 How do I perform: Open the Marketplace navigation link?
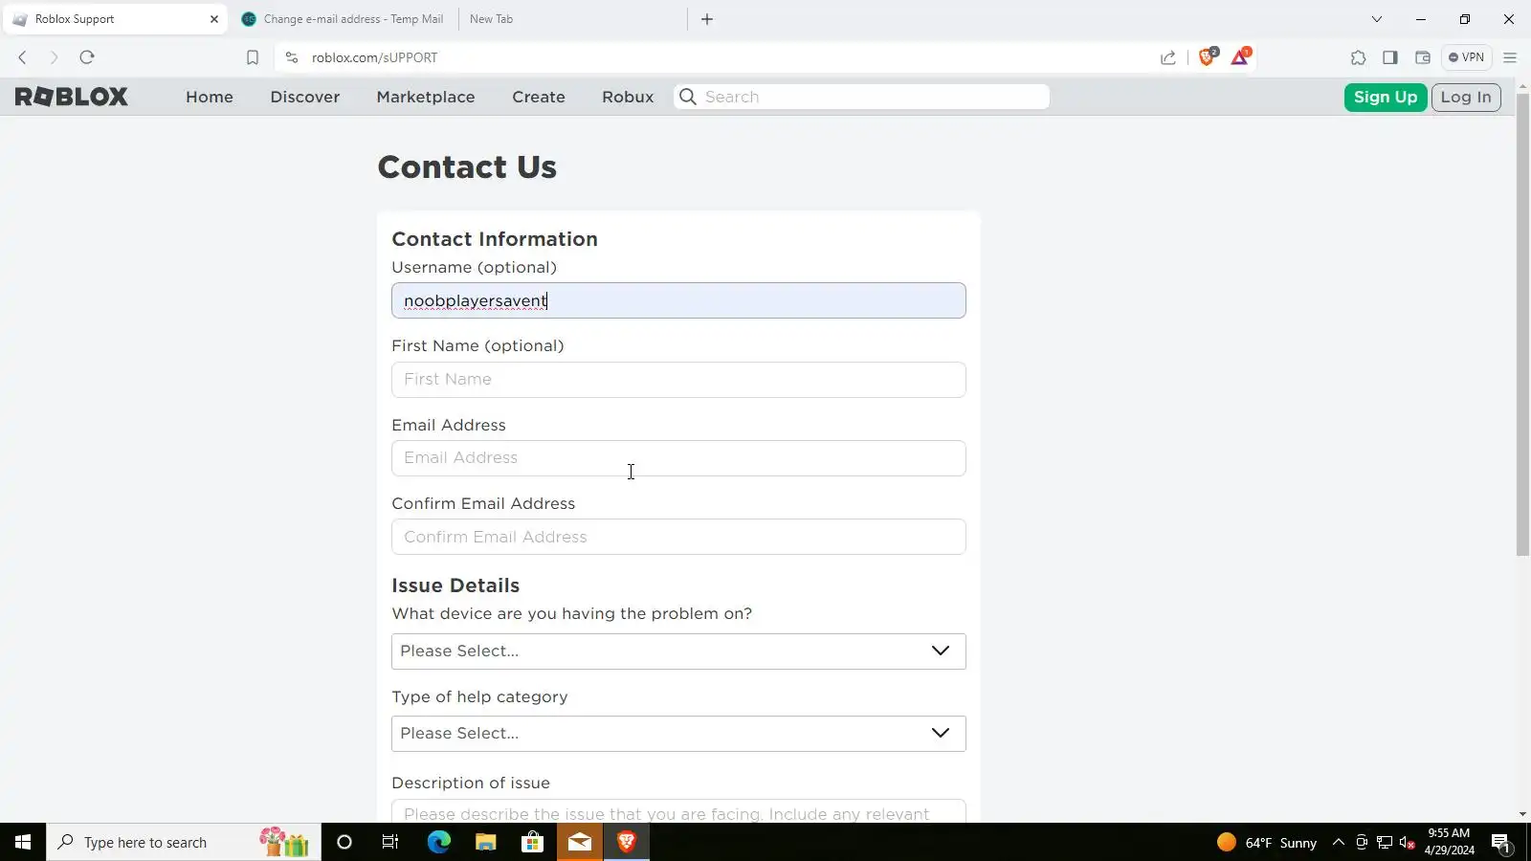point(426,97)
